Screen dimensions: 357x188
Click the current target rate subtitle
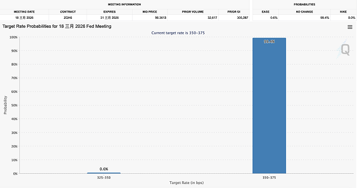pos(178,33)
